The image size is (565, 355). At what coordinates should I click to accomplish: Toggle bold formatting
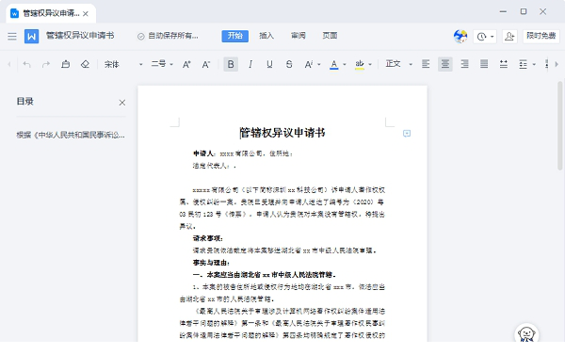tap(231, 65)
